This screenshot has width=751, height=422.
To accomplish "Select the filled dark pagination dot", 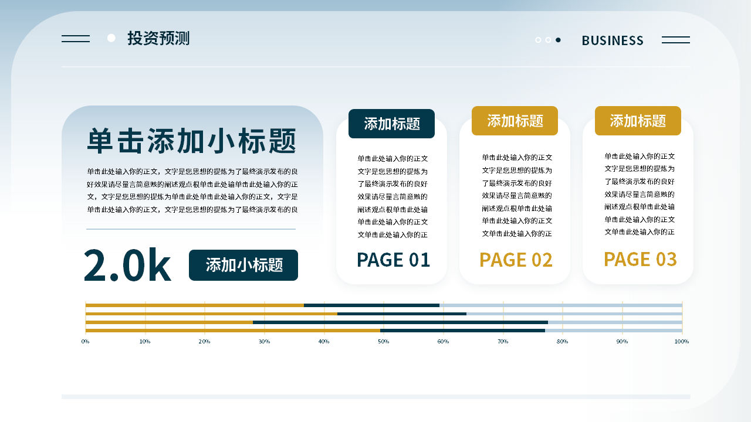I will click(558, 40).
